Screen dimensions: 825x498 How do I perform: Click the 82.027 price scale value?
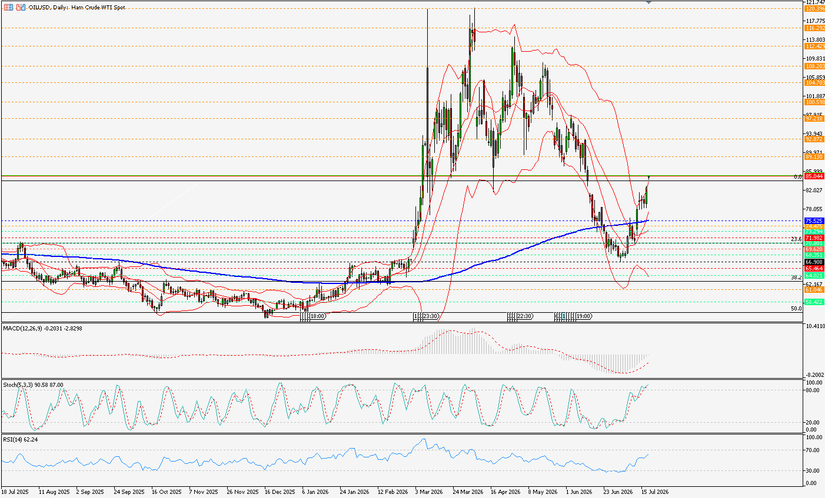pyautogui.click(x=814, y=190)
